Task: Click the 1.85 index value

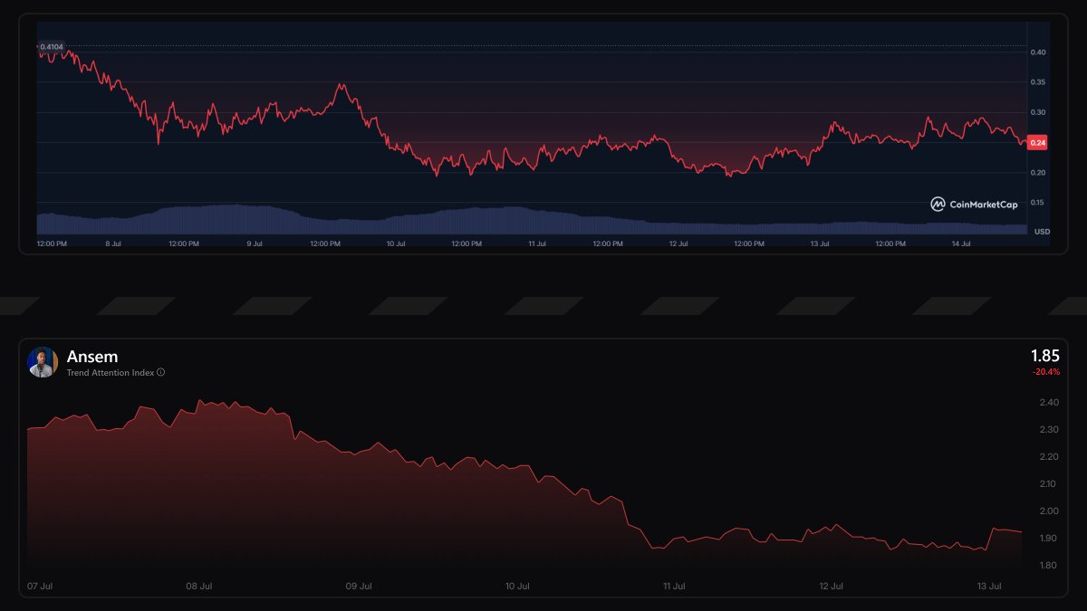Action: (1044, 356)
